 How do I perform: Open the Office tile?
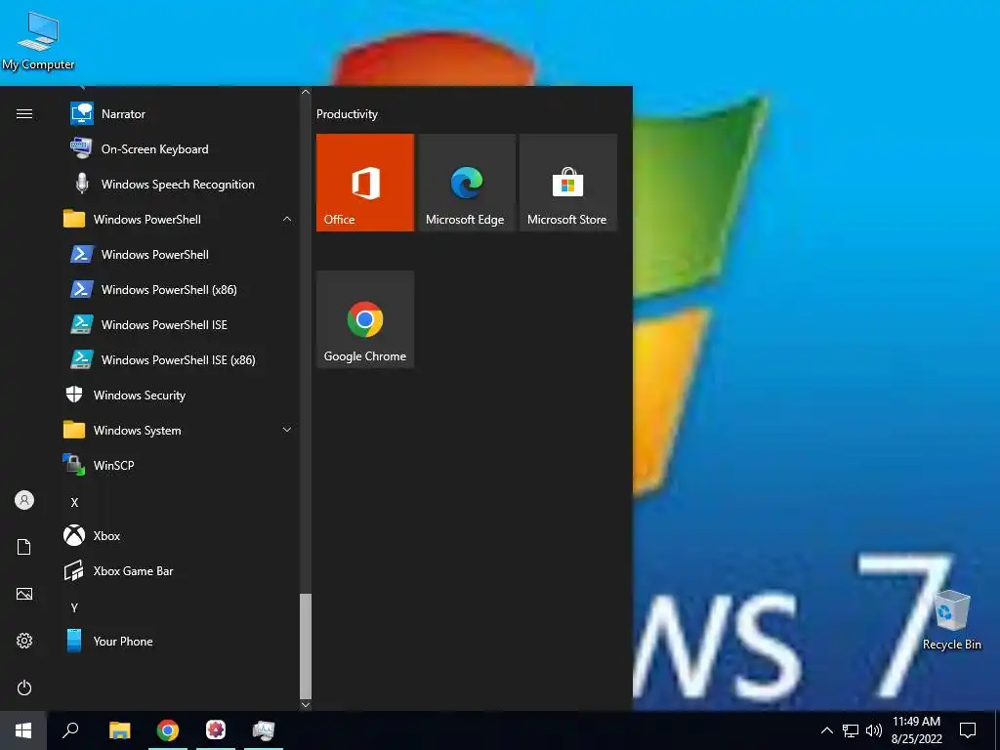(x=365, y=183)
